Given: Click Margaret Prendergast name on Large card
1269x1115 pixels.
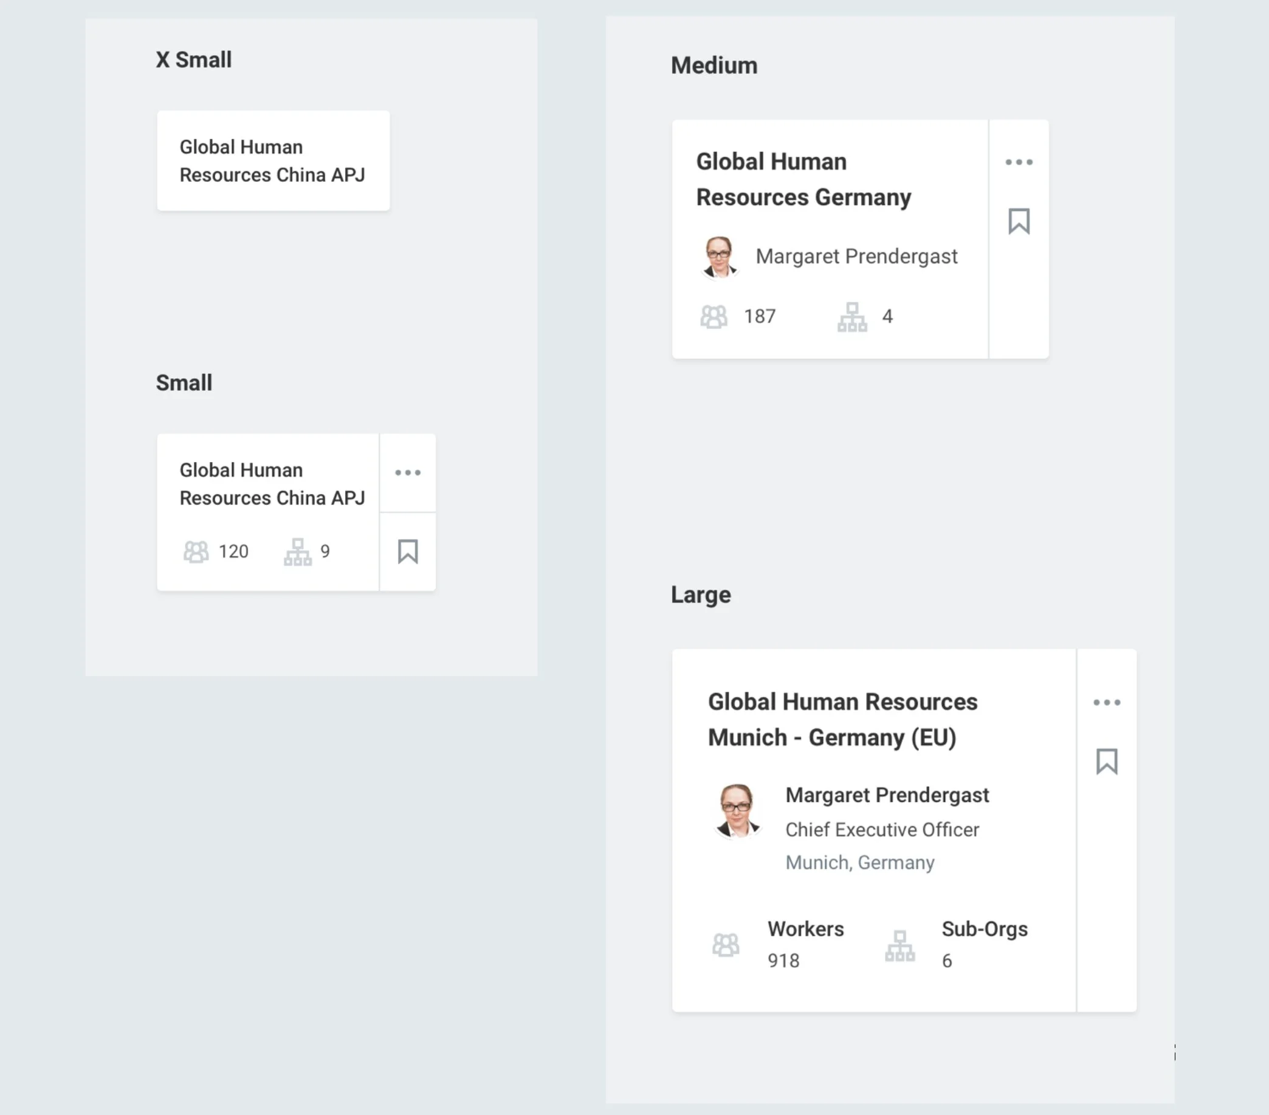Looking at the screenshot, I should (x=887, y=795).
